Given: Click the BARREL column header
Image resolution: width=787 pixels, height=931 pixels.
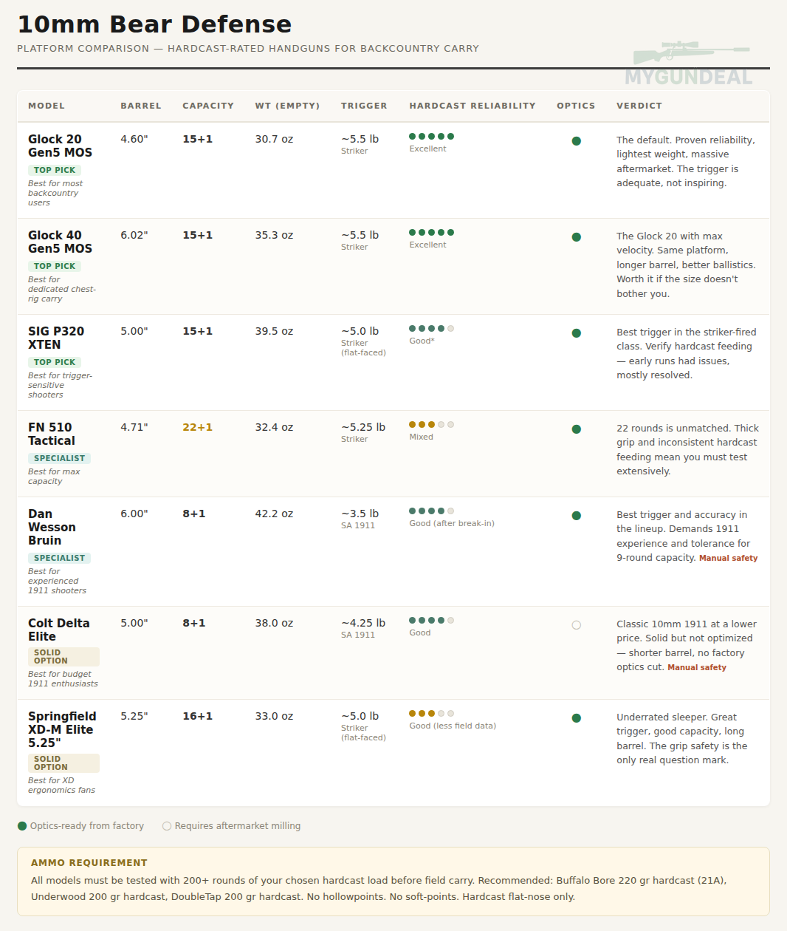Looking at the screenshot, I should click(141, 106).
